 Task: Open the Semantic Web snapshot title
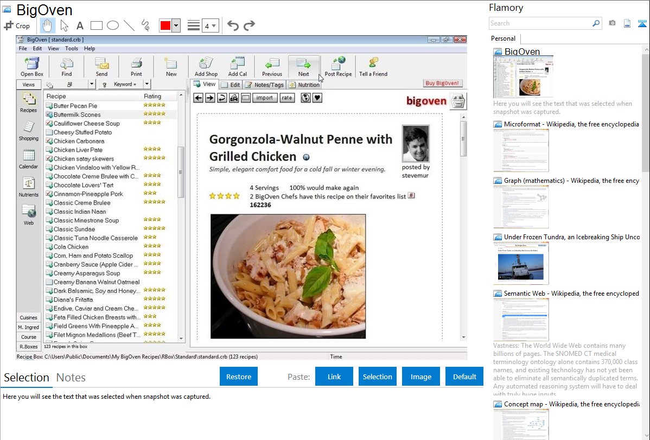pos(571,293)
